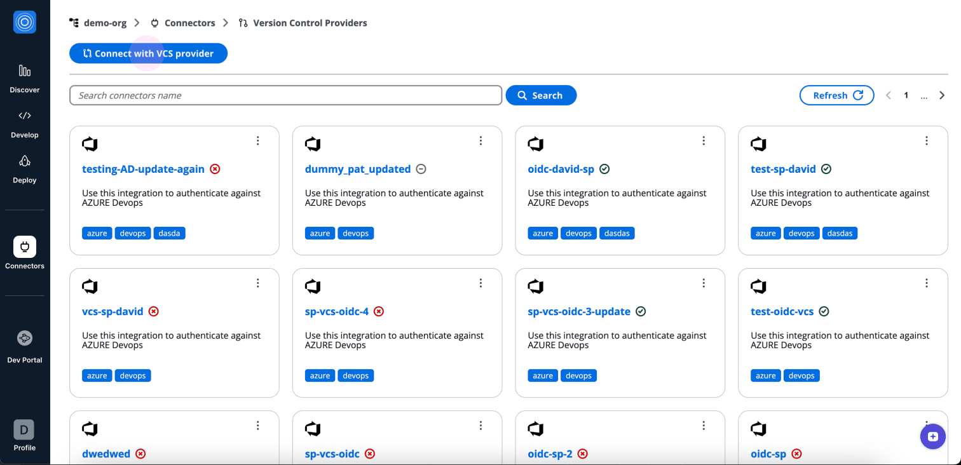The width and height of the screenshot is (961, 465).
Task: Click the Azure DevOps icon on testing-AD-update-again card
Action: 90,144
